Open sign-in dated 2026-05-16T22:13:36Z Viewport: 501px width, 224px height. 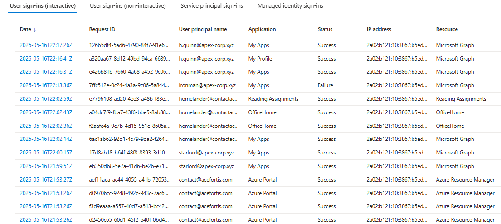(x=46, y=85)
